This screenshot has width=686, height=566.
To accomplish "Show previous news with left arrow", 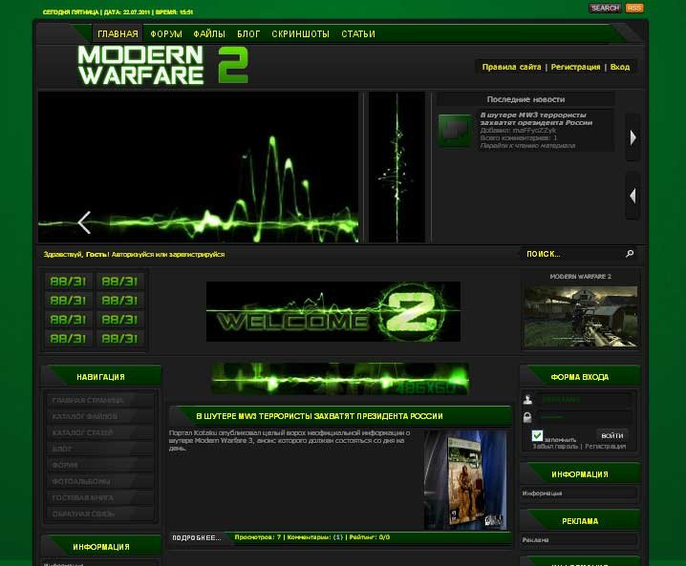I will tap(632, 196).
